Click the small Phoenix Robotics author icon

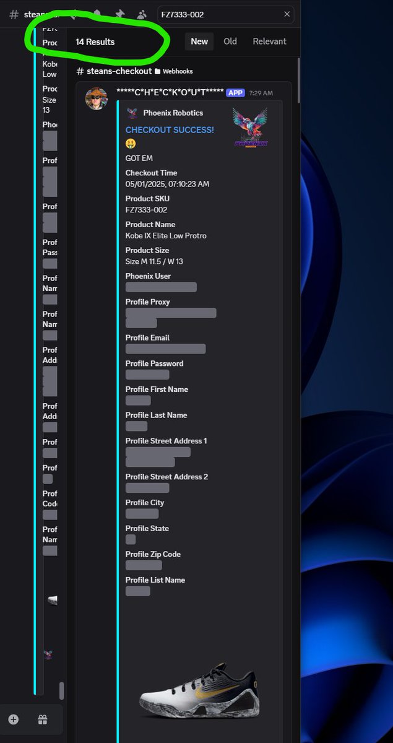131,113
